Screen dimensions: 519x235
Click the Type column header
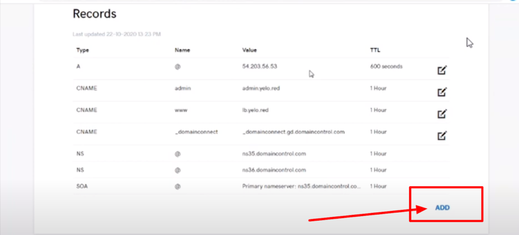[82, 50]
